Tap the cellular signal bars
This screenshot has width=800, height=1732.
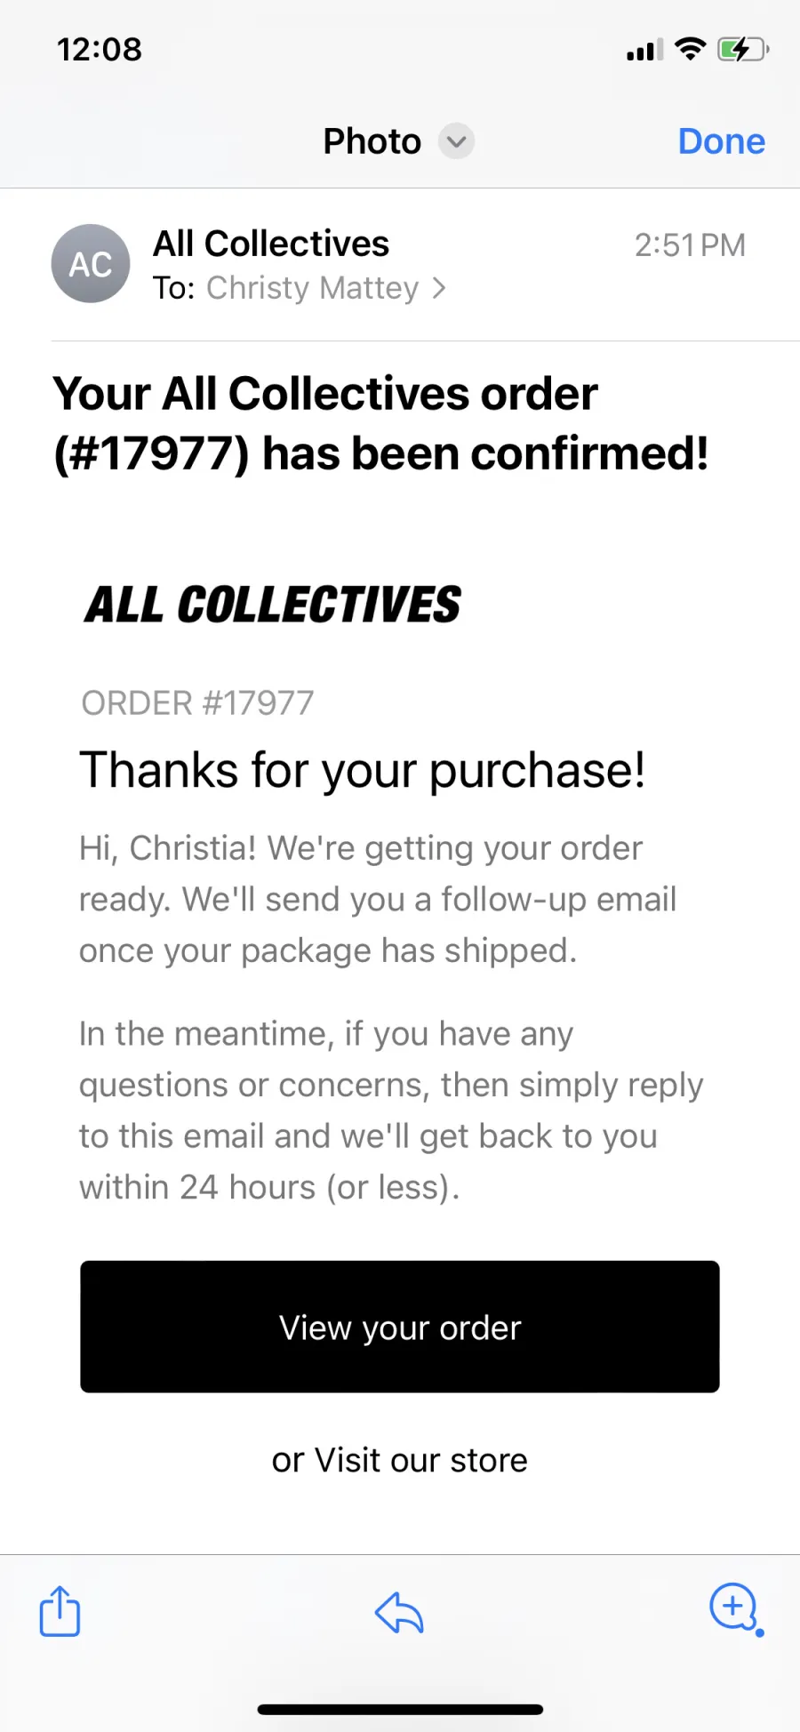click(x=644, y=51)
